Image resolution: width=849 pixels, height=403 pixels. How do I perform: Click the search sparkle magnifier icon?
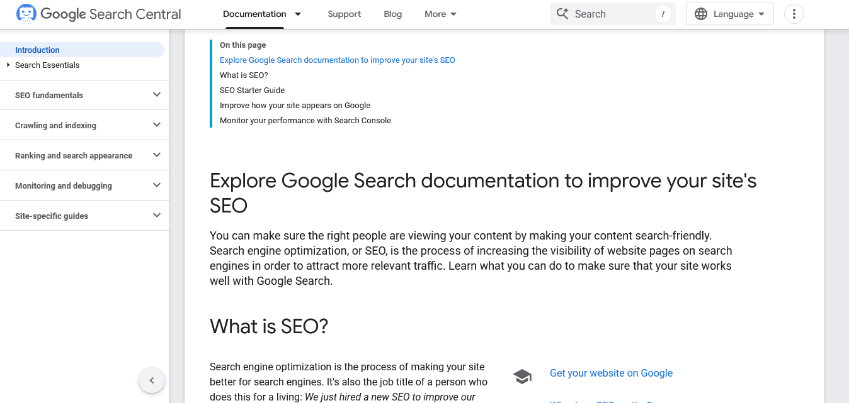tap(562, 14)
